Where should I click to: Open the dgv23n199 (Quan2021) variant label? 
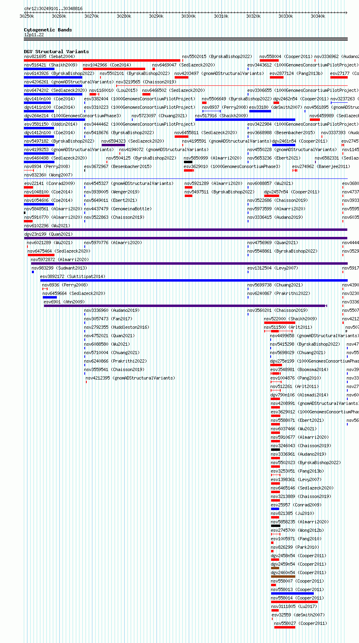(x=48, y=234)
